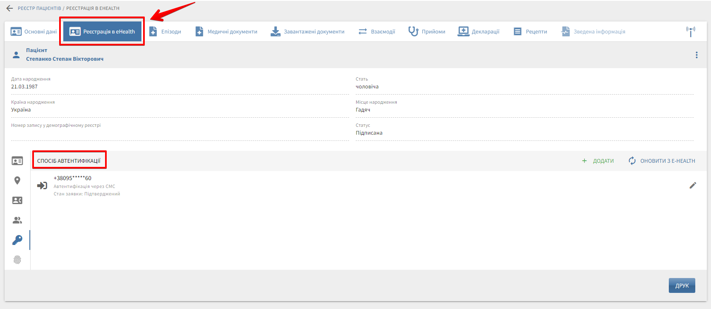
Task: Open the Рецепти tab
Action: (530, 32)
